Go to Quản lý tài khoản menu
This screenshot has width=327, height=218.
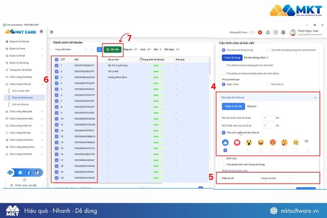(19, 41)
